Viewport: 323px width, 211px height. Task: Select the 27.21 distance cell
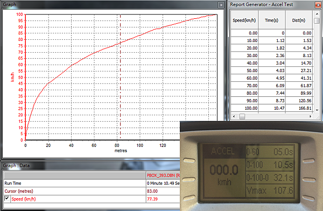(x=299, y=71)
